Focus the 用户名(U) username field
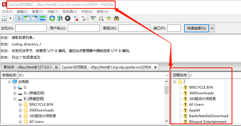241x126 pixels. [84, 28]
